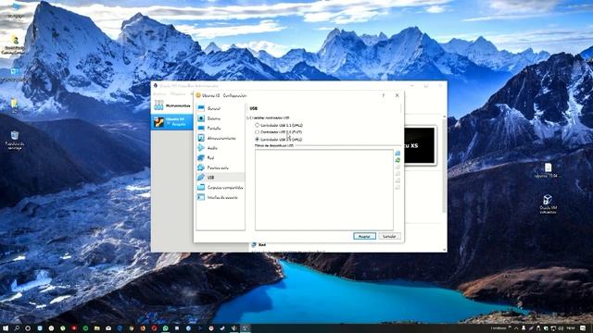Open WhatsApp from the taskbar
This screenshot has width=593, height=333.
[165, 328]
